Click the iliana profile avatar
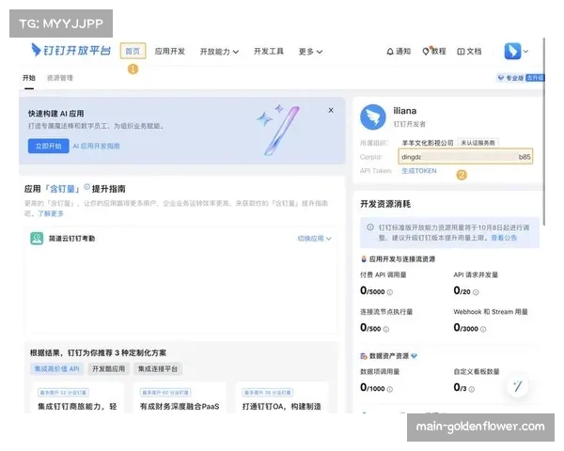564x451 pixels. 373,117
